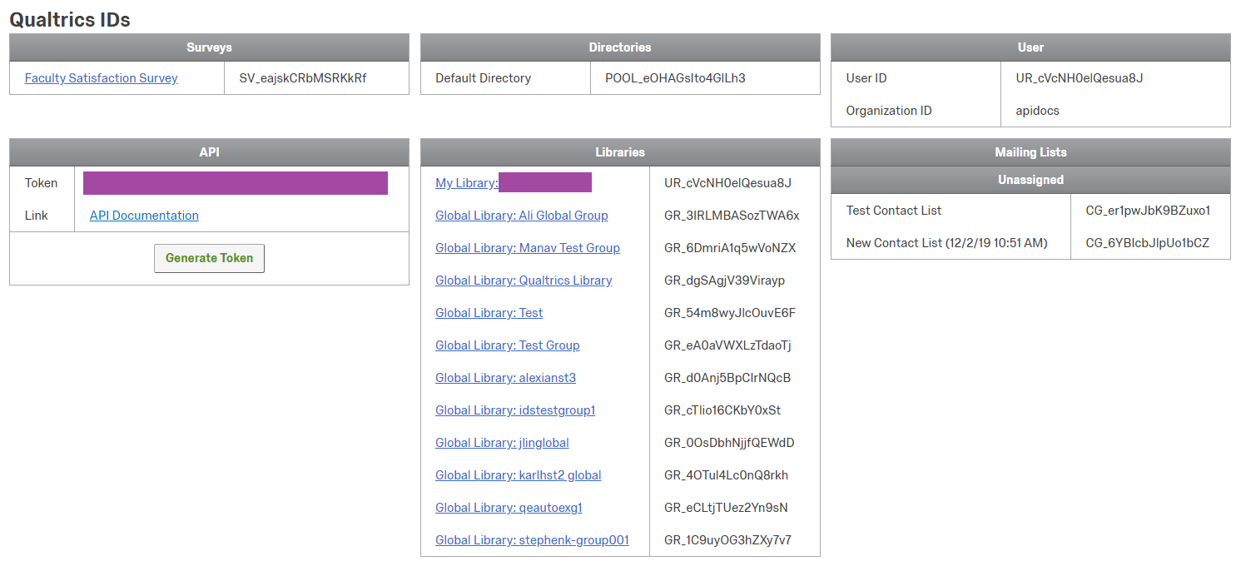Select the Organization ID value apidocs
Viewport: 1246px width, 576px height.
[x=1038, y=111]
